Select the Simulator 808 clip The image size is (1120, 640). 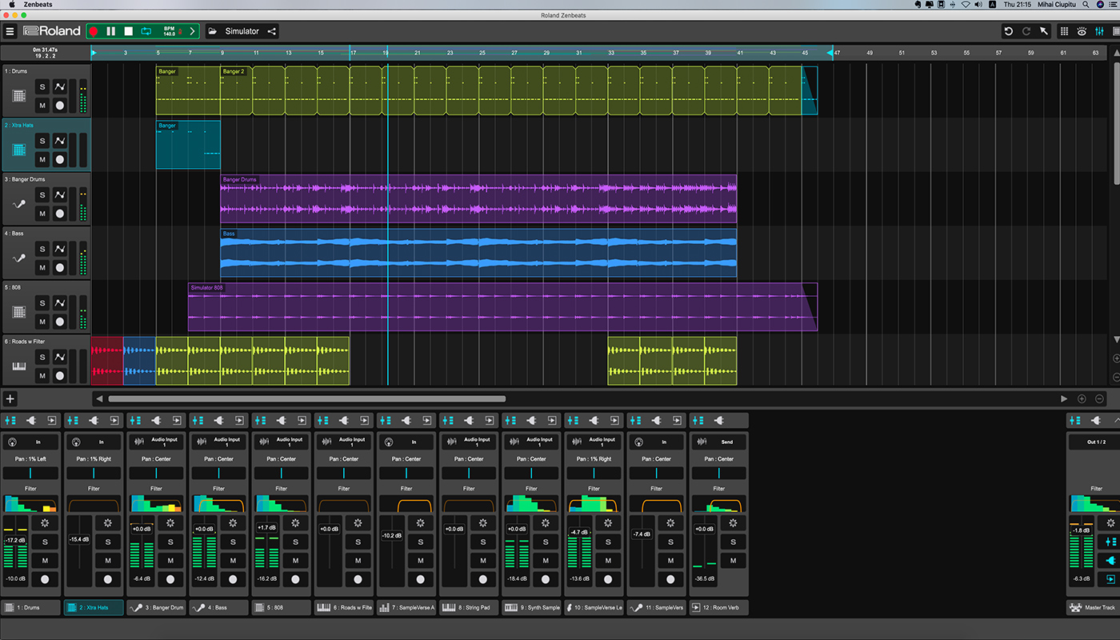(x=502, y=306)
